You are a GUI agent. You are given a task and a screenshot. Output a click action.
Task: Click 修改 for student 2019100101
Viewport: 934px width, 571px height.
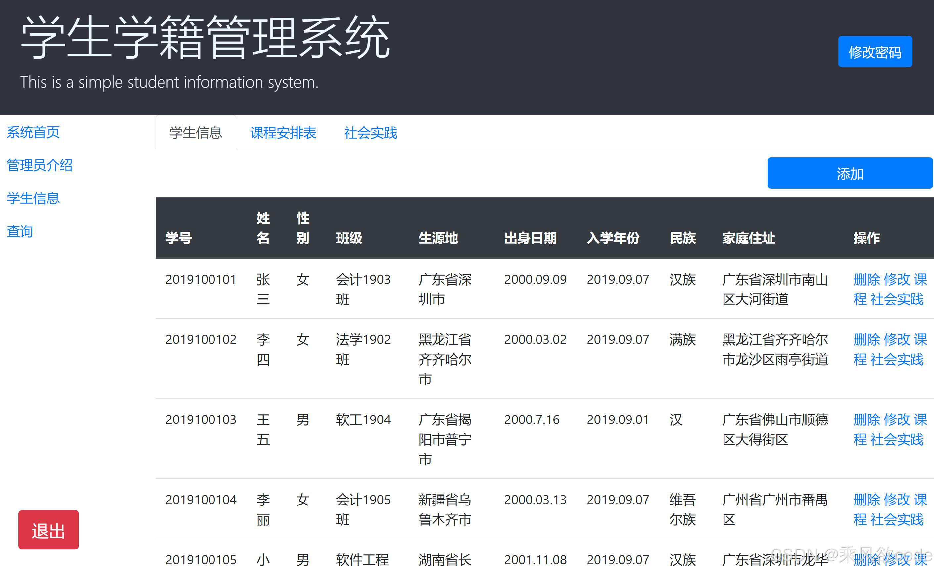tap(897, 279)
